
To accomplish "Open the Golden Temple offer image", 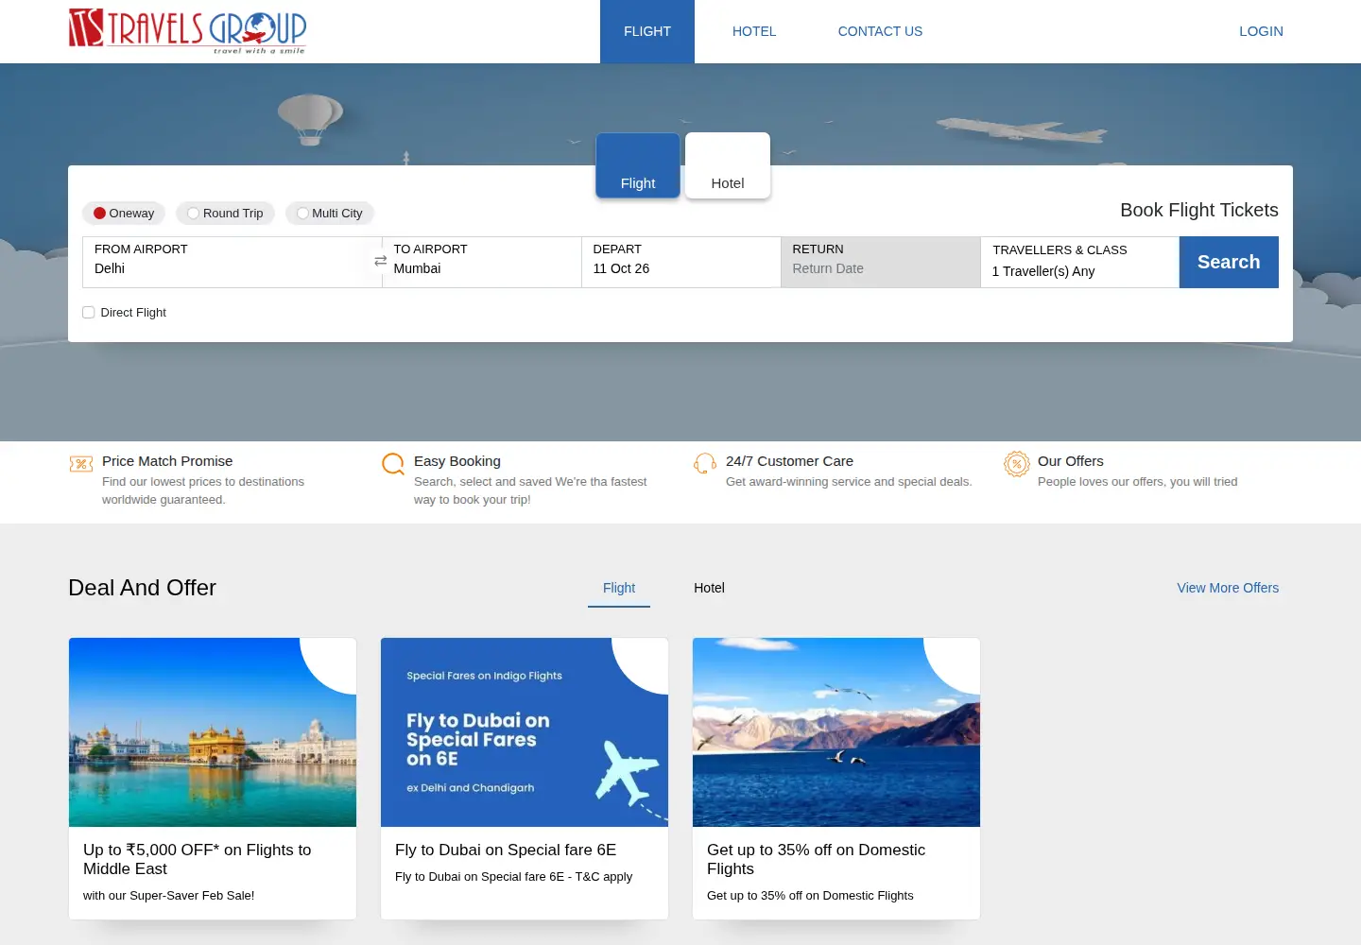I will click(x=213, y=732).
